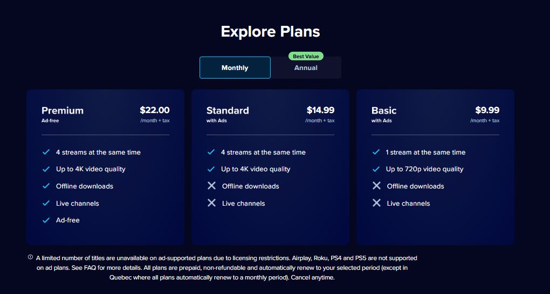This screenshot has height=294, width=550.
Task: Click the X icon for Standard Offline downloads
Action: coord(211,186)
